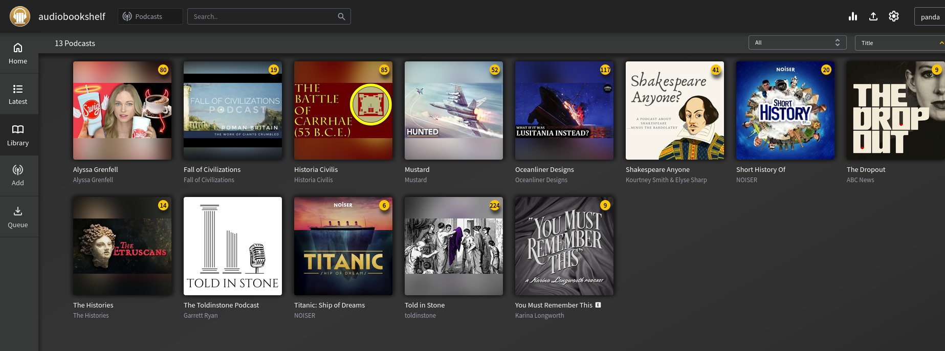This screenshot has height=351, width=945.
Task: Open The Toldinstone Podcast cover
Action: point(233,246)
